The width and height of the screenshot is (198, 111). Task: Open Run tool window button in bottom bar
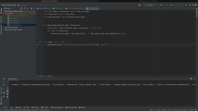tap(11, 107)
